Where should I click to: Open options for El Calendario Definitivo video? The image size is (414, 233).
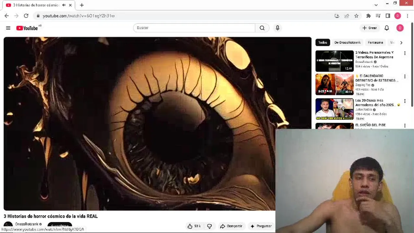click(405, 77)
